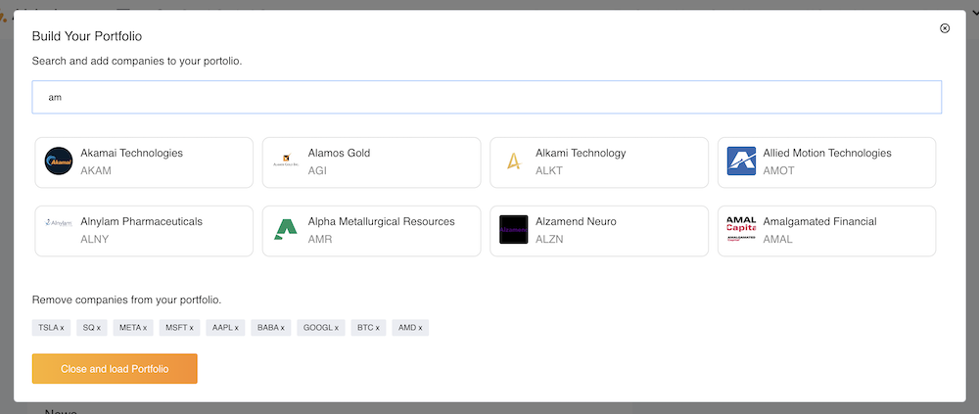Click the Amalgamated Financial logo icon
Viewport: 979px width, 414px height.
click(741, 230)
